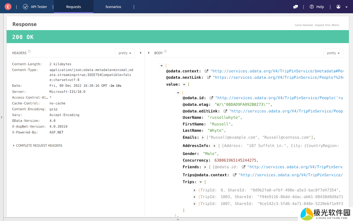Open external link icon beside @odata.nextLink

point(209,78)
